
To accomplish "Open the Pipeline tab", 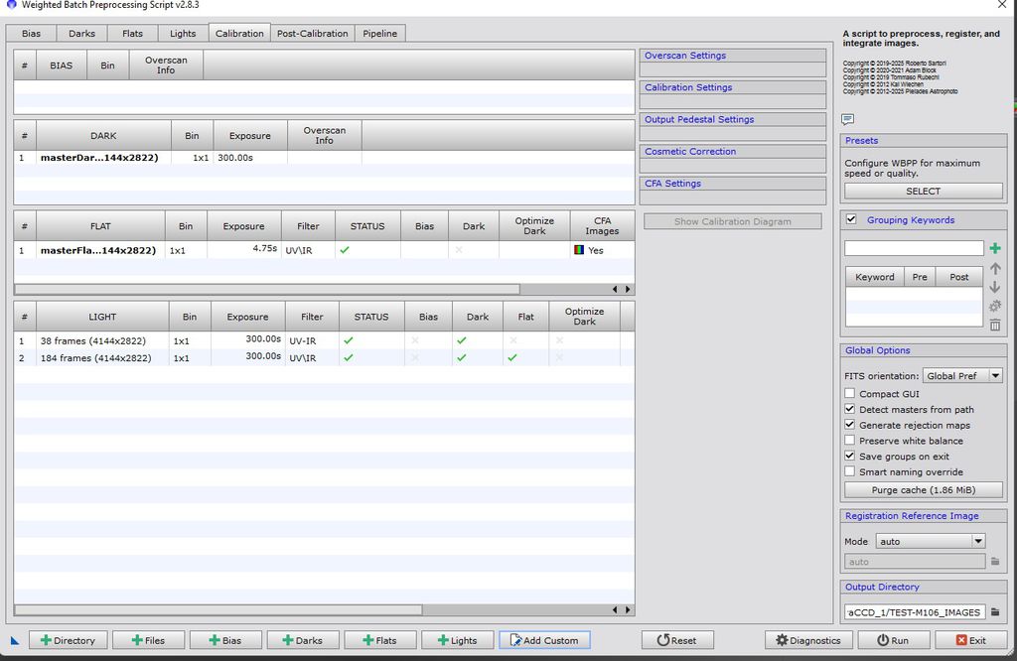I will pyautogui.click(x=380, y=33).
